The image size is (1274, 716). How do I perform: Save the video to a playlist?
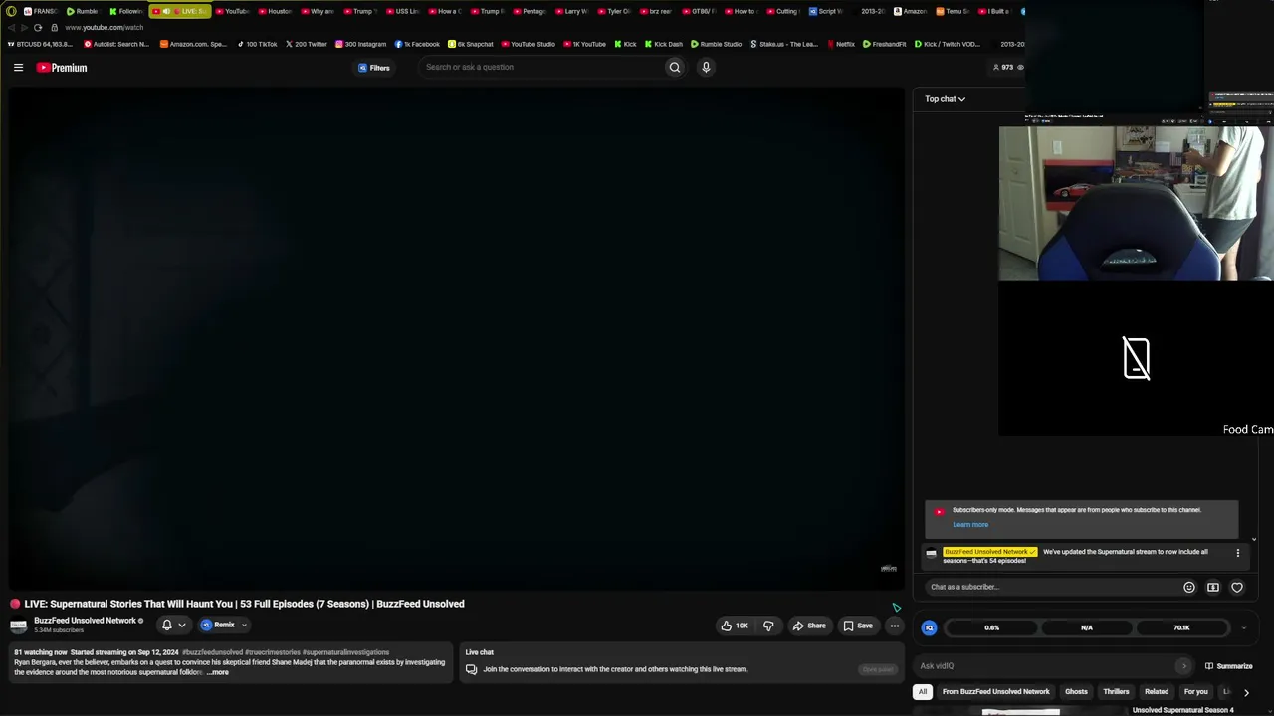(x=858, y=626)
